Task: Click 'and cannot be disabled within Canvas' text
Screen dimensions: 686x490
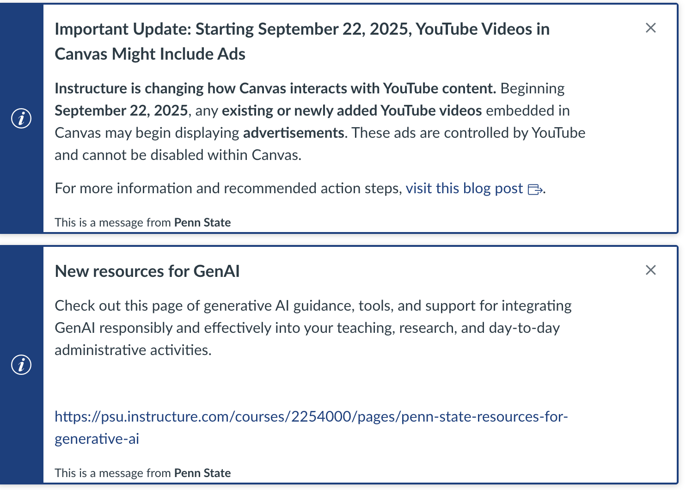Action: tap(178, 155)
